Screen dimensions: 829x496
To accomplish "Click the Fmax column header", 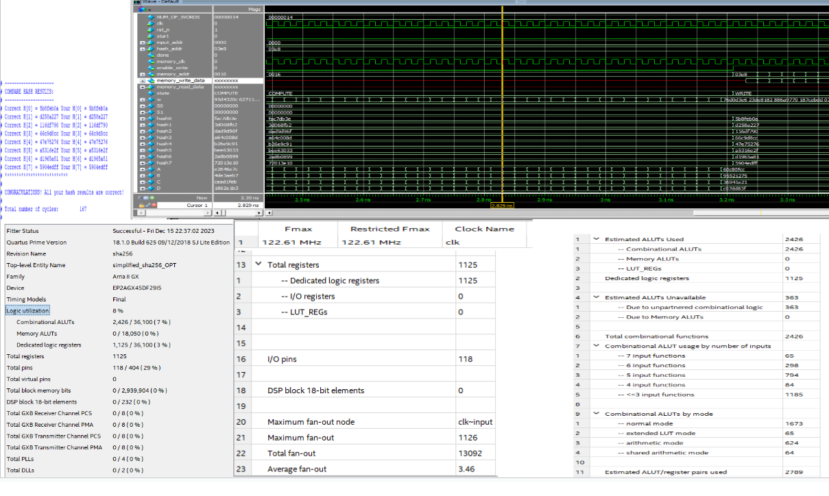I will tap(298, 229).
